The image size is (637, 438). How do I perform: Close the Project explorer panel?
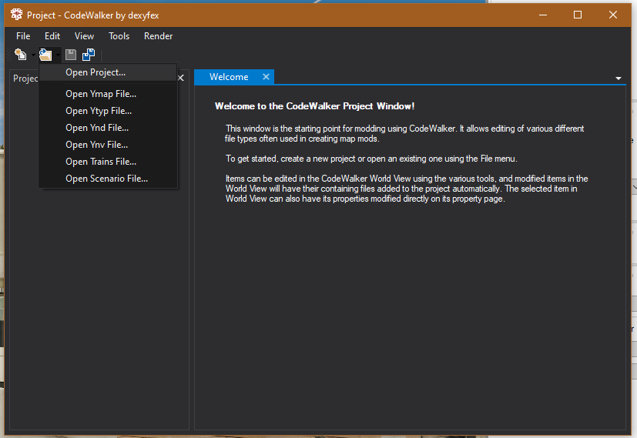pyautogui.click(x=181, y=78)
